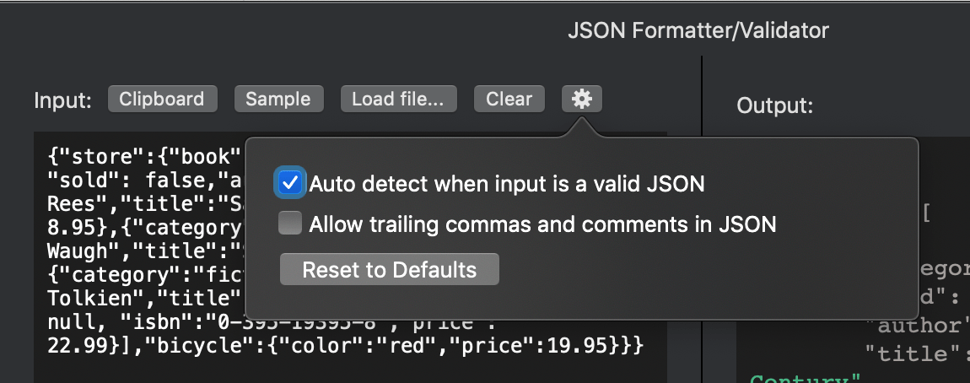Click the Input: label
This screenshot has width=970, height=383.
tap(63, 100)
